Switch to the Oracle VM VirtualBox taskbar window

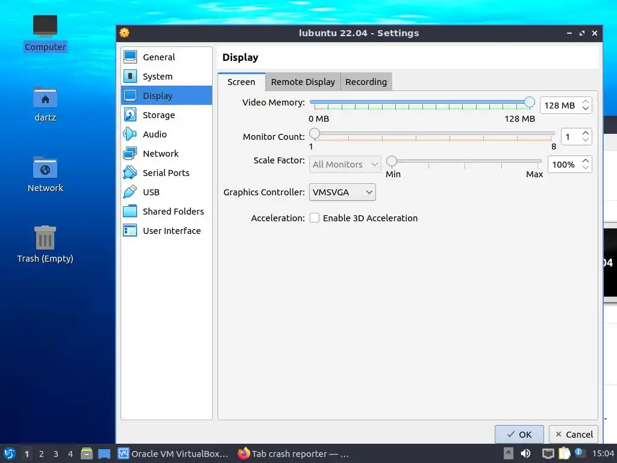click(174, 453)
